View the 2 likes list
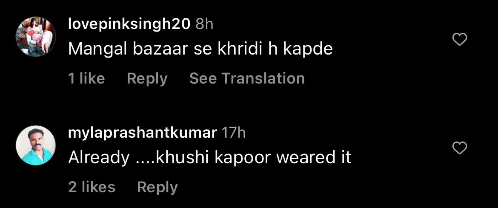 coord(92,187)
